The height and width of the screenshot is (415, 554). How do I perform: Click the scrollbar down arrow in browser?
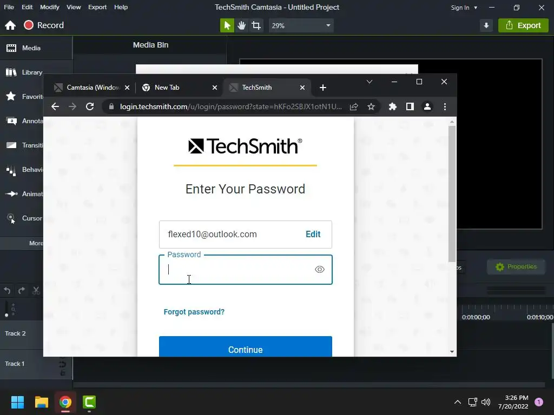click(452, 352)
